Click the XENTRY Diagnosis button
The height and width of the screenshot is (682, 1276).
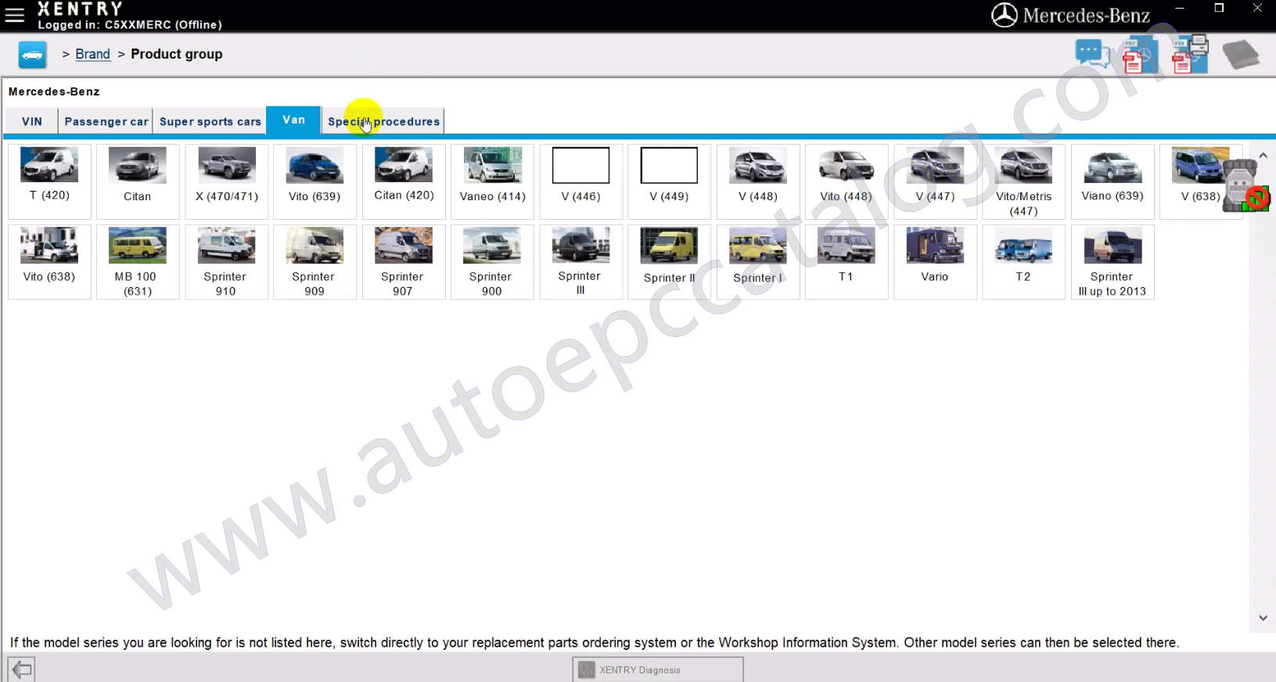(x=657, y=669)
